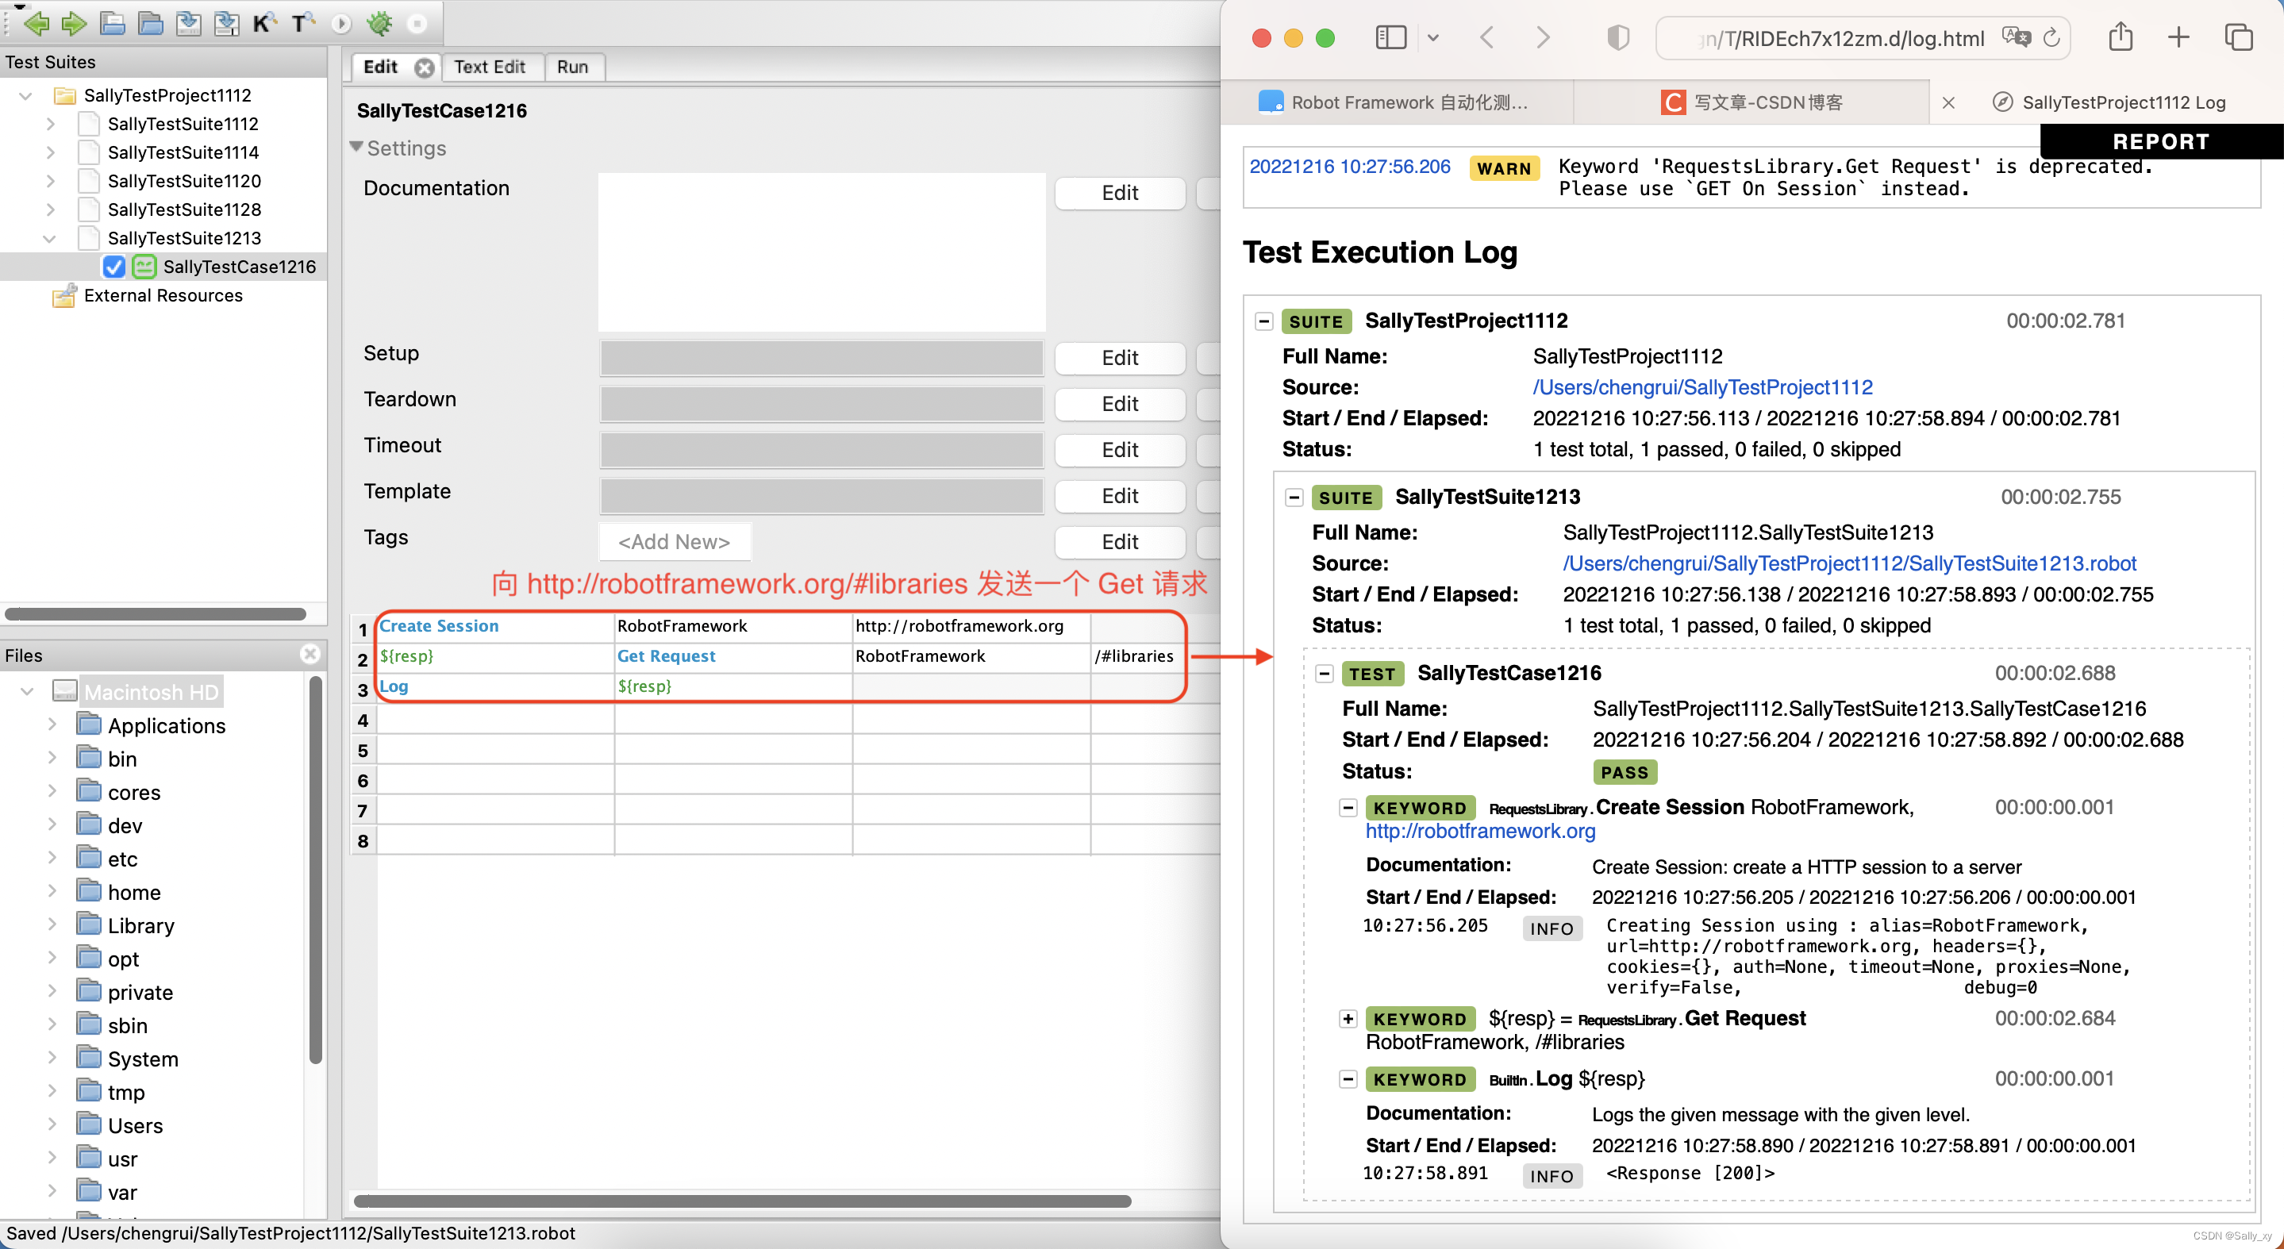
Task: Show Safari tab overview icon
Action: 2238,37
